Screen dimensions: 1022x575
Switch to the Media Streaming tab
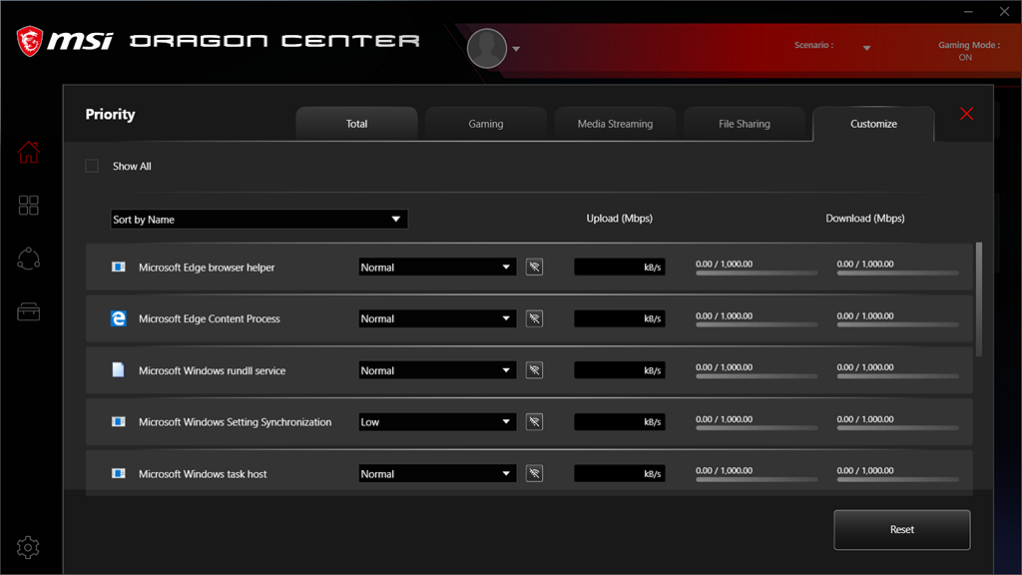click(615, 124)
